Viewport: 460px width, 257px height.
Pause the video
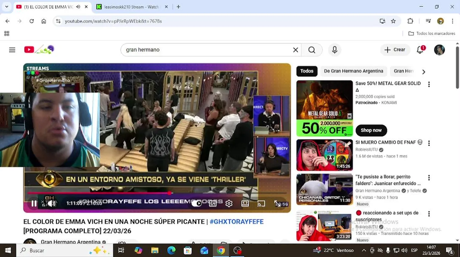point(34,203)
